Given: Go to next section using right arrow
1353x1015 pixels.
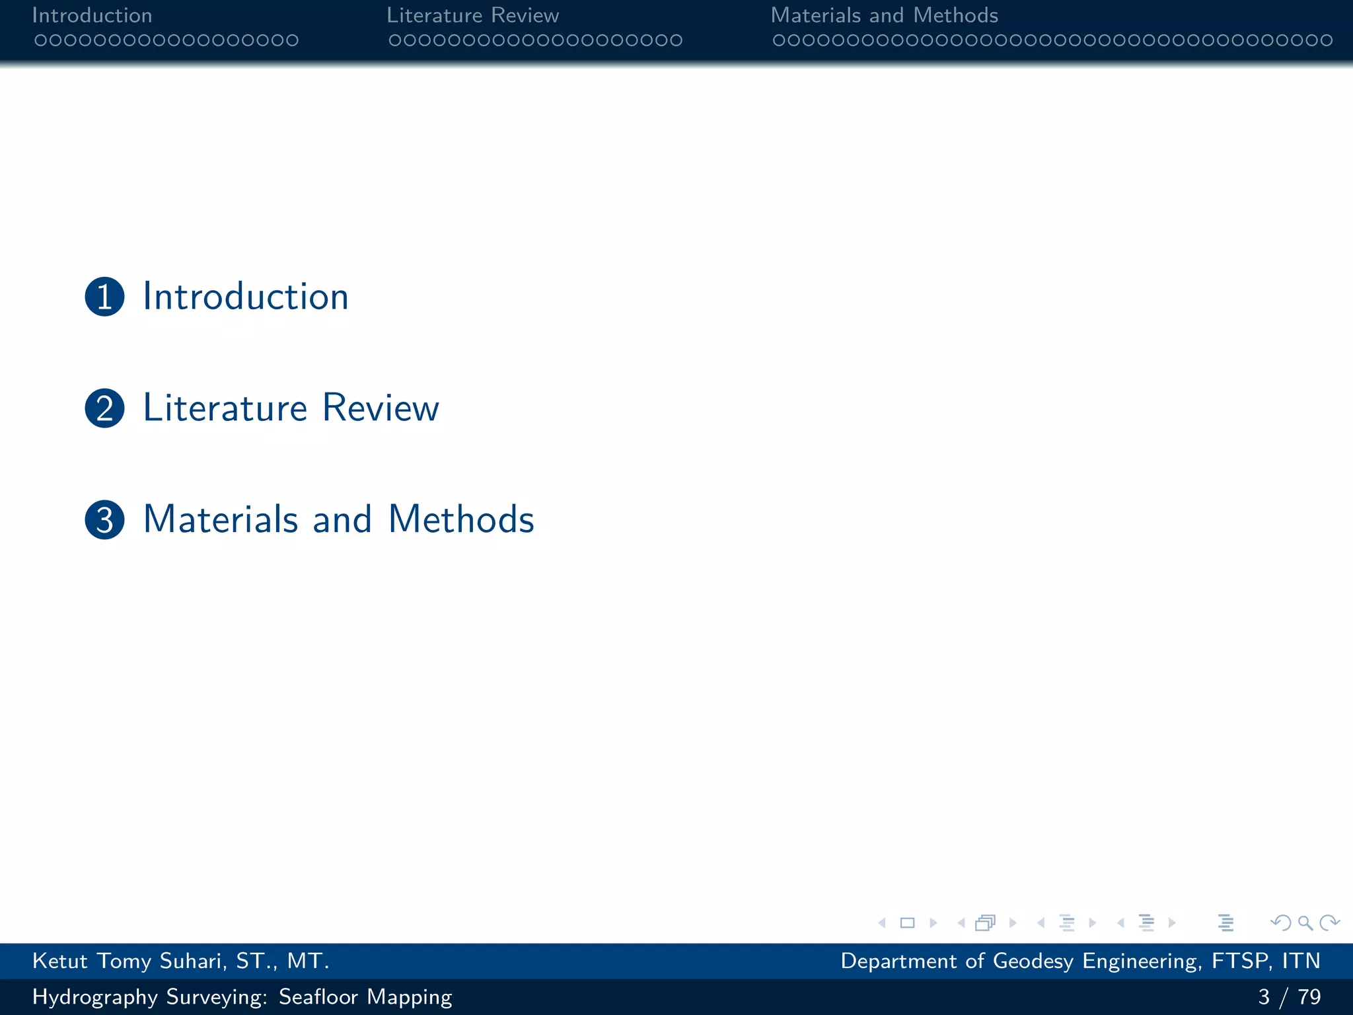Looking at the screenshot, I should pyautogui.click(x=1173, y=922).
